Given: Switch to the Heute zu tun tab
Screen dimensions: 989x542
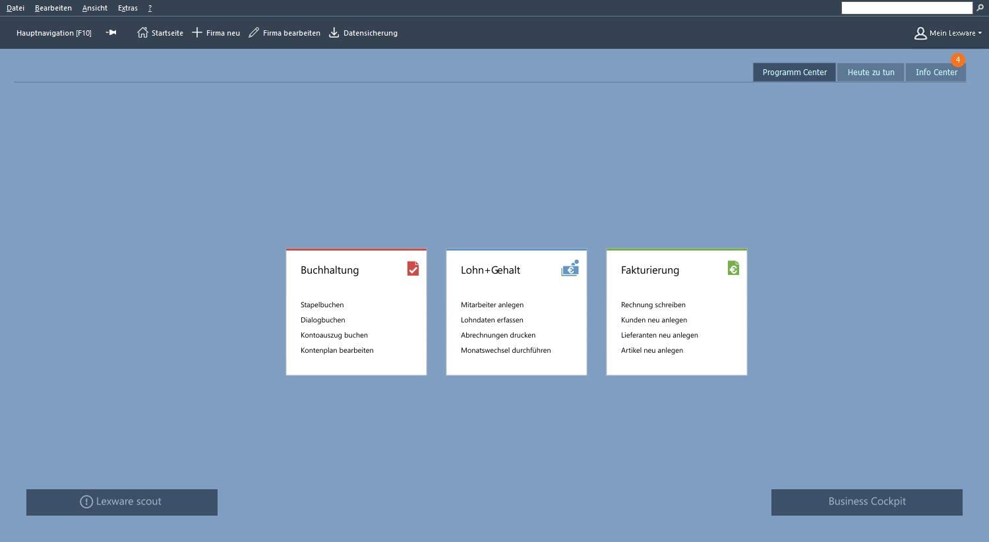Looking at the screenshot, I should [870, 73].
